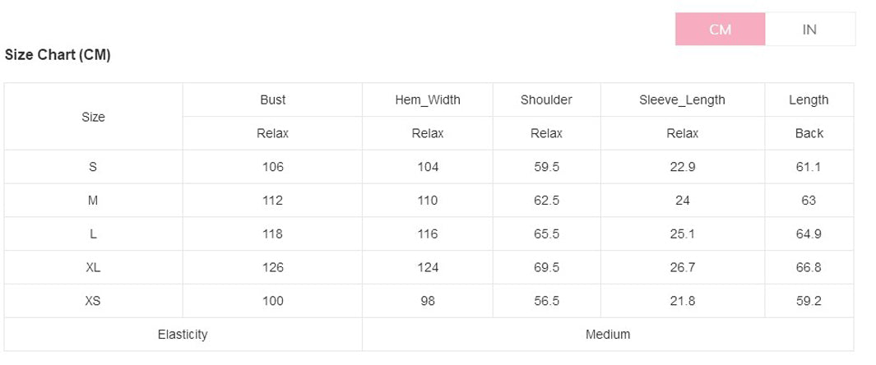
Task: Click the Medium elasticity value
Action: click(608, 335)
